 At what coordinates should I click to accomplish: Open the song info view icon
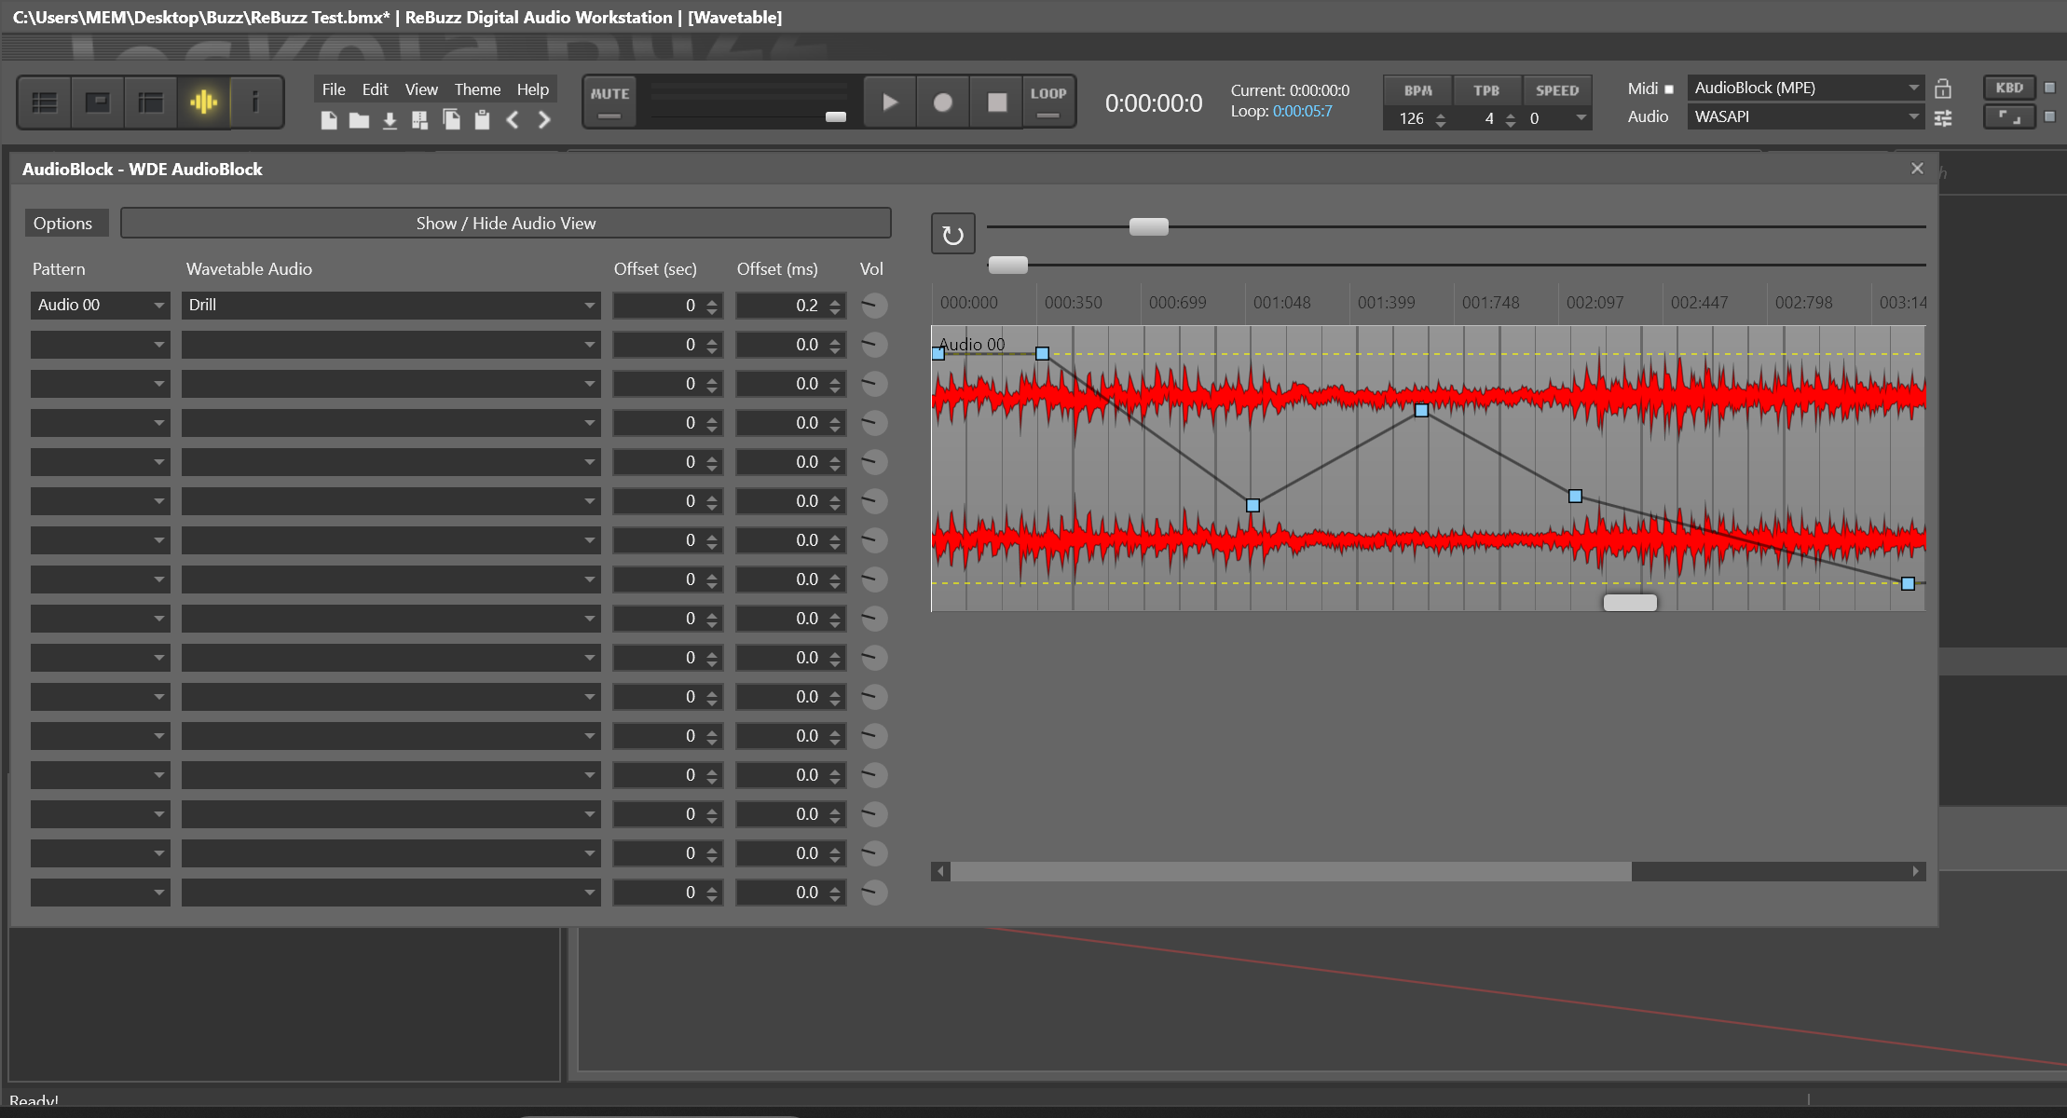[x=255, y=102]
